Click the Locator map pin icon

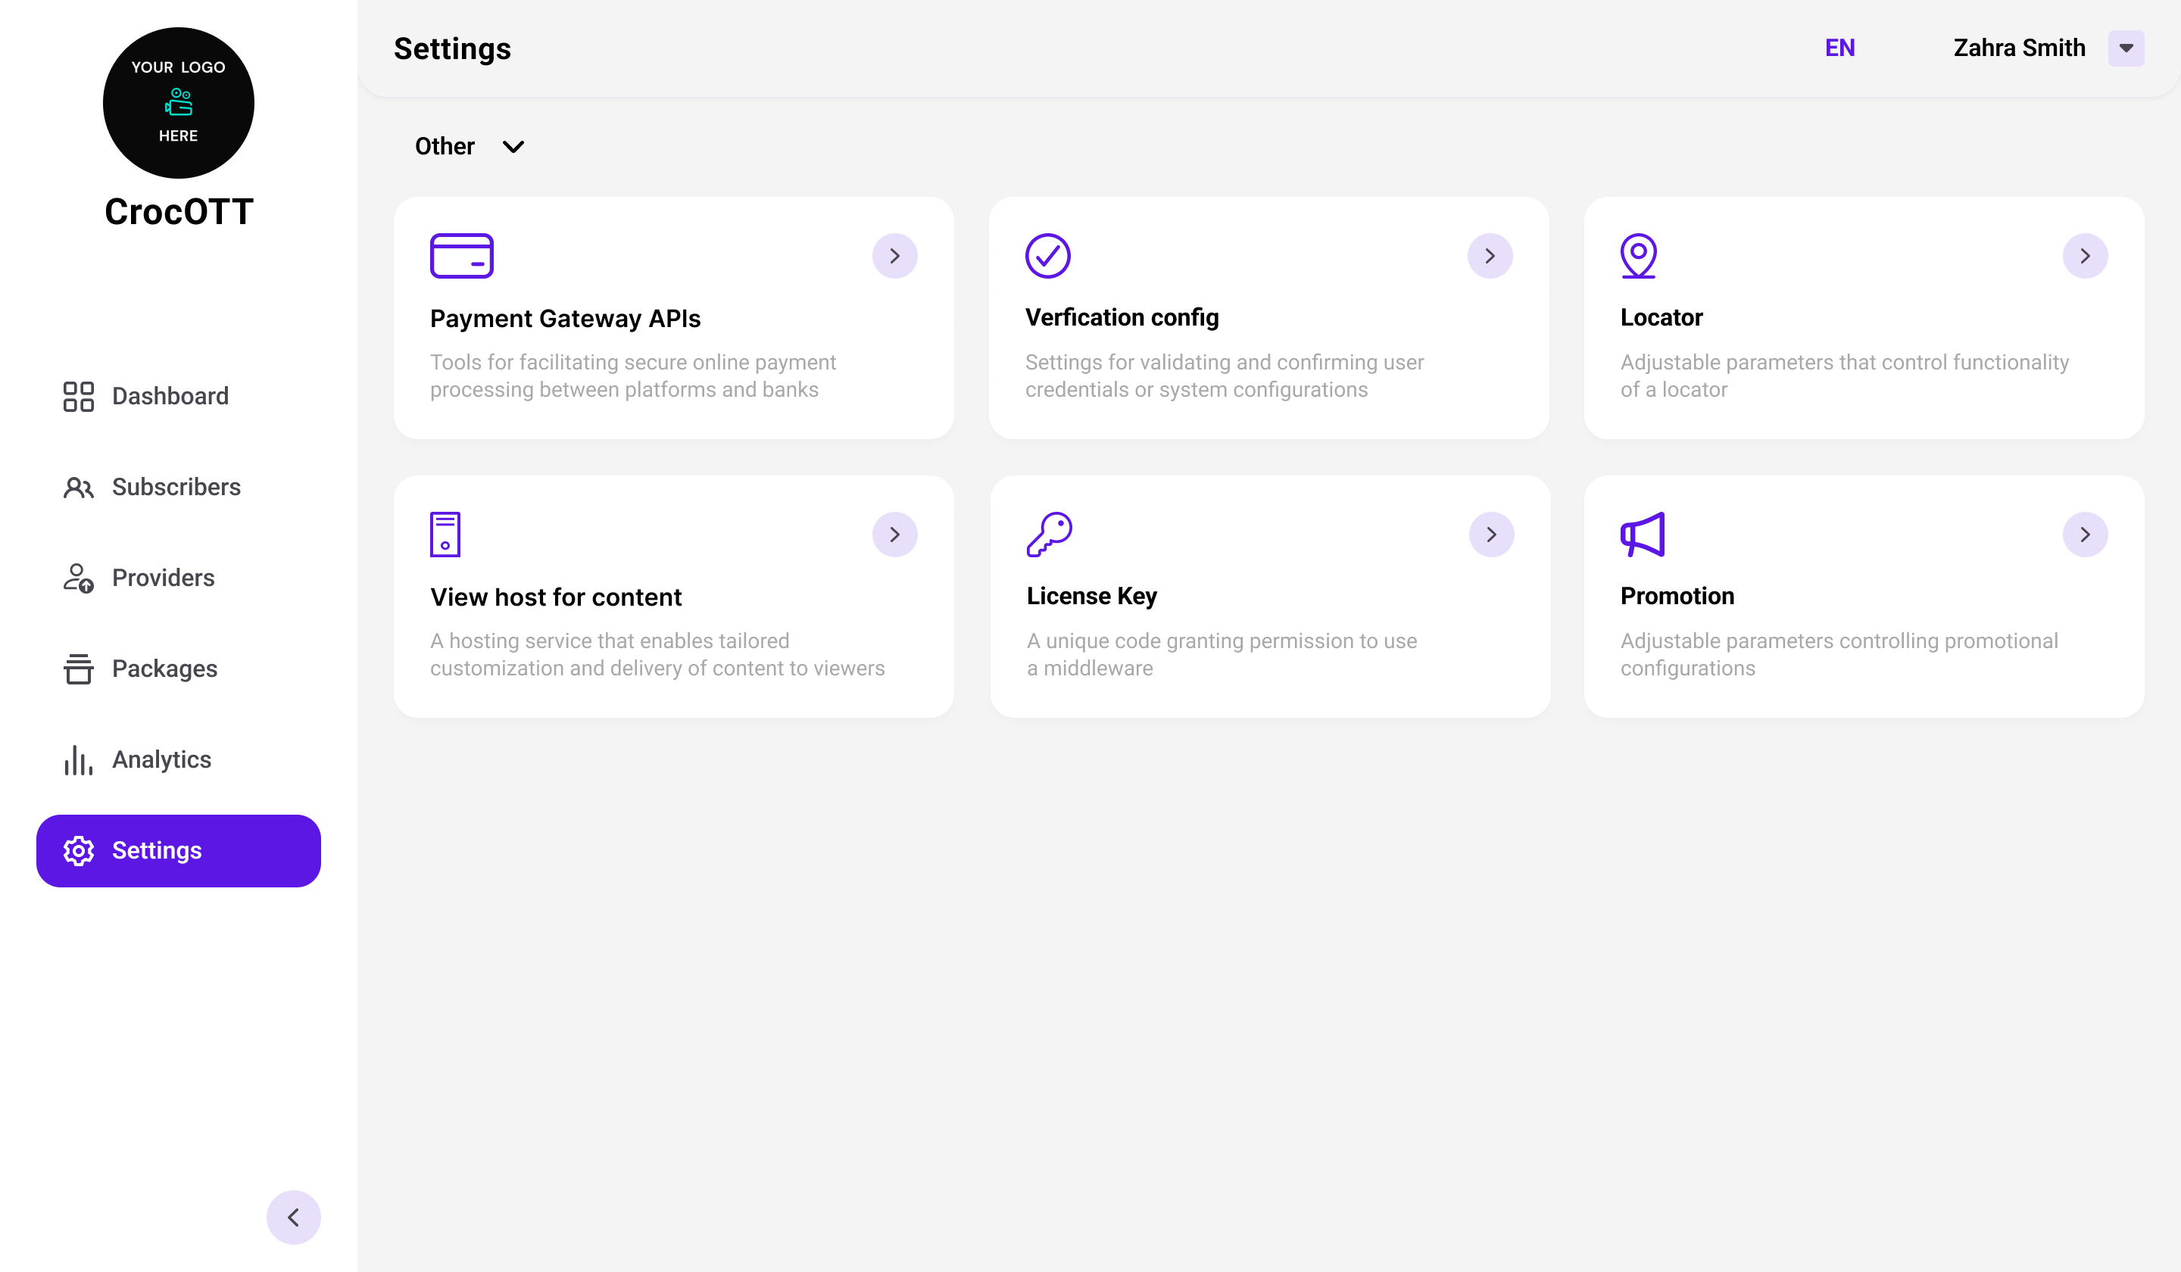1637,255
